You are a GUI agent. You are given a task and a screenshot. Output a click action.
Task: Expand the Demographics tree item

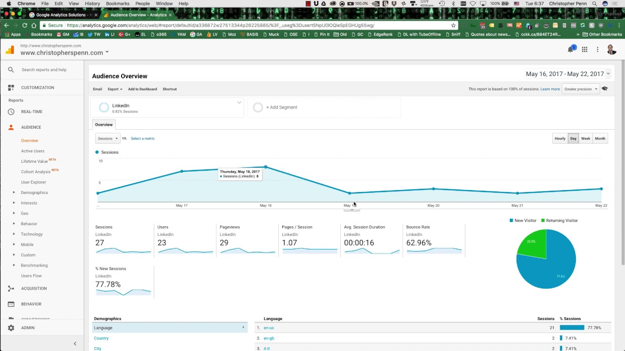click(14, 193)
